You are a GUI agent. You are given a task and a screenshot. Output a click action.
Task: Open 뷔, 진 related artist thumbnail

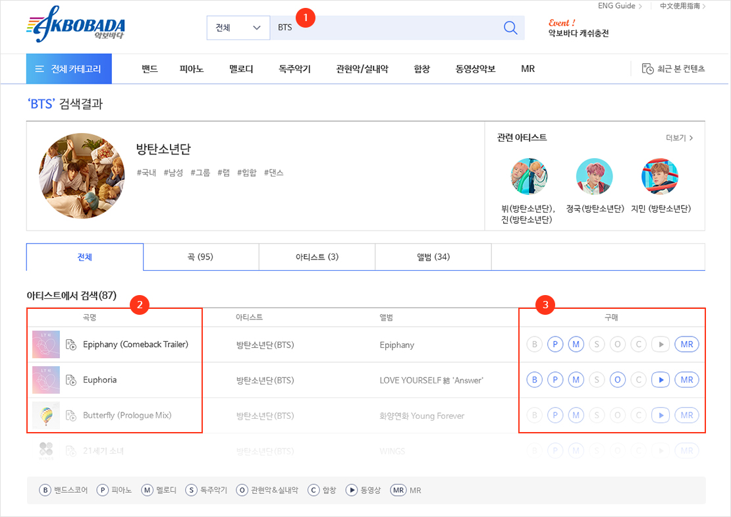pos(529,177)
